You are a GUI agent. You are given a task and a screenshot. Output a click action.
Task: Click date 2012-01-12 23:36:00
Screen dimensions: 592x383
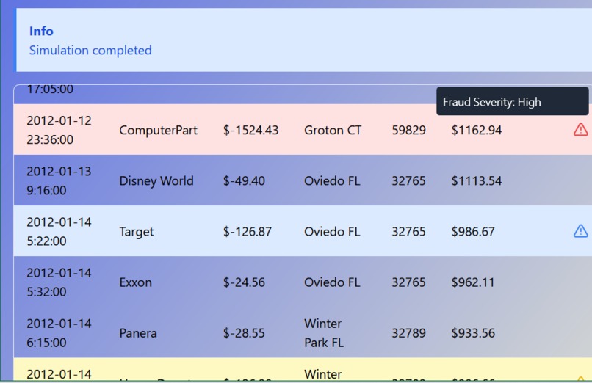coord(59,130)
